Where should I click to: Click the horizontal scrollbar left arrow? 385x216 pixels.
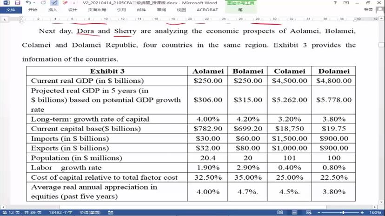[x=3, y=207]
